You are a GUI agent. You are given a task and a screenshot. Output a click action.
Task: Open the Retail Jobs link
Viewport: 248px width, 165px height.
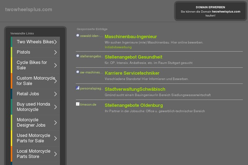pos(35,94)
